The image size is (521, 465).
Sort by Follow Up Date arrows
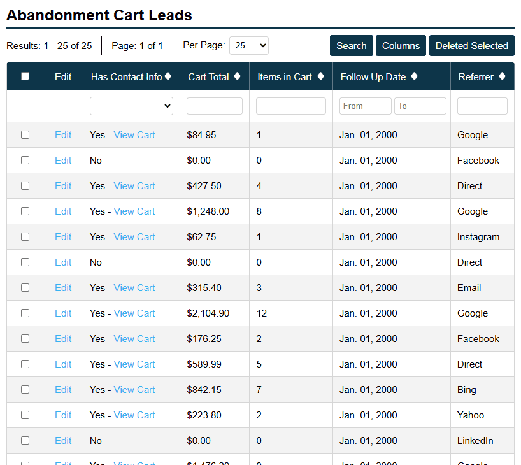[414, 76]
